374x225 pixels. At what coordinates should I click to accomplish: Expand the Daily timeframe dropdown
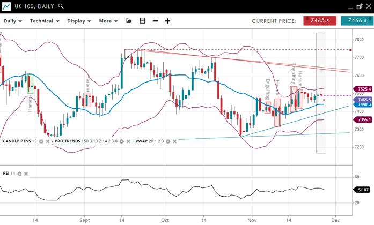(x=13, y=21)
